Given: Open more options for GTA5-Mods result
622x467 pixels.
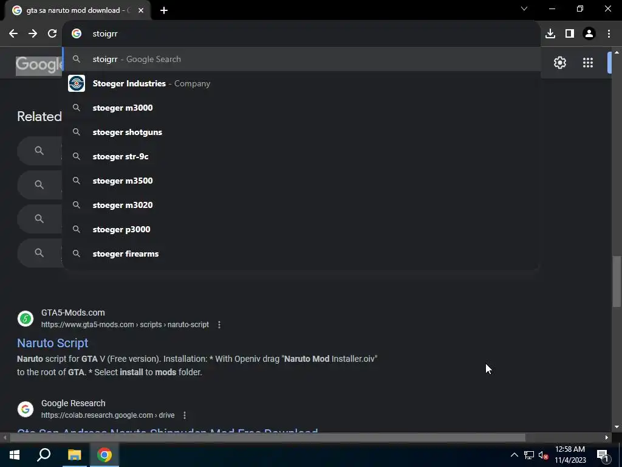Looking at the screenshot, I should click(219, 325).
